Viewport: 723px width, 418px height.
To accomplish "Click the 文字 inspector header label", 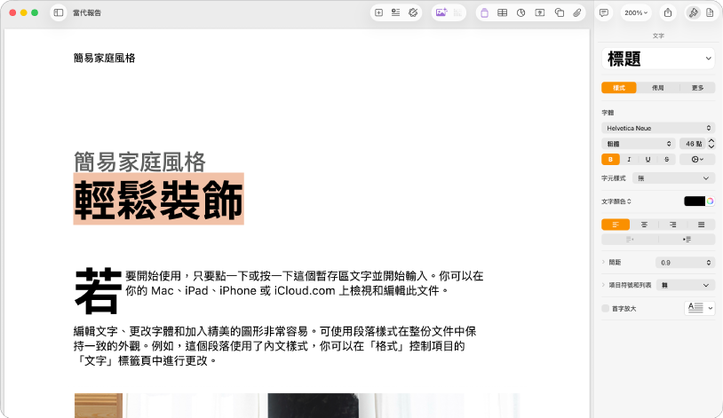I will pos(658,35).
